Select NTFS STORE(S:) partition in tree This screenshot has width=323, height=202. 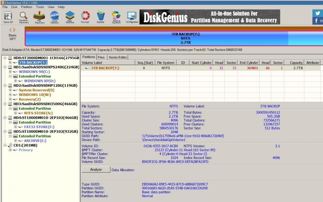[x=38, y=113]
